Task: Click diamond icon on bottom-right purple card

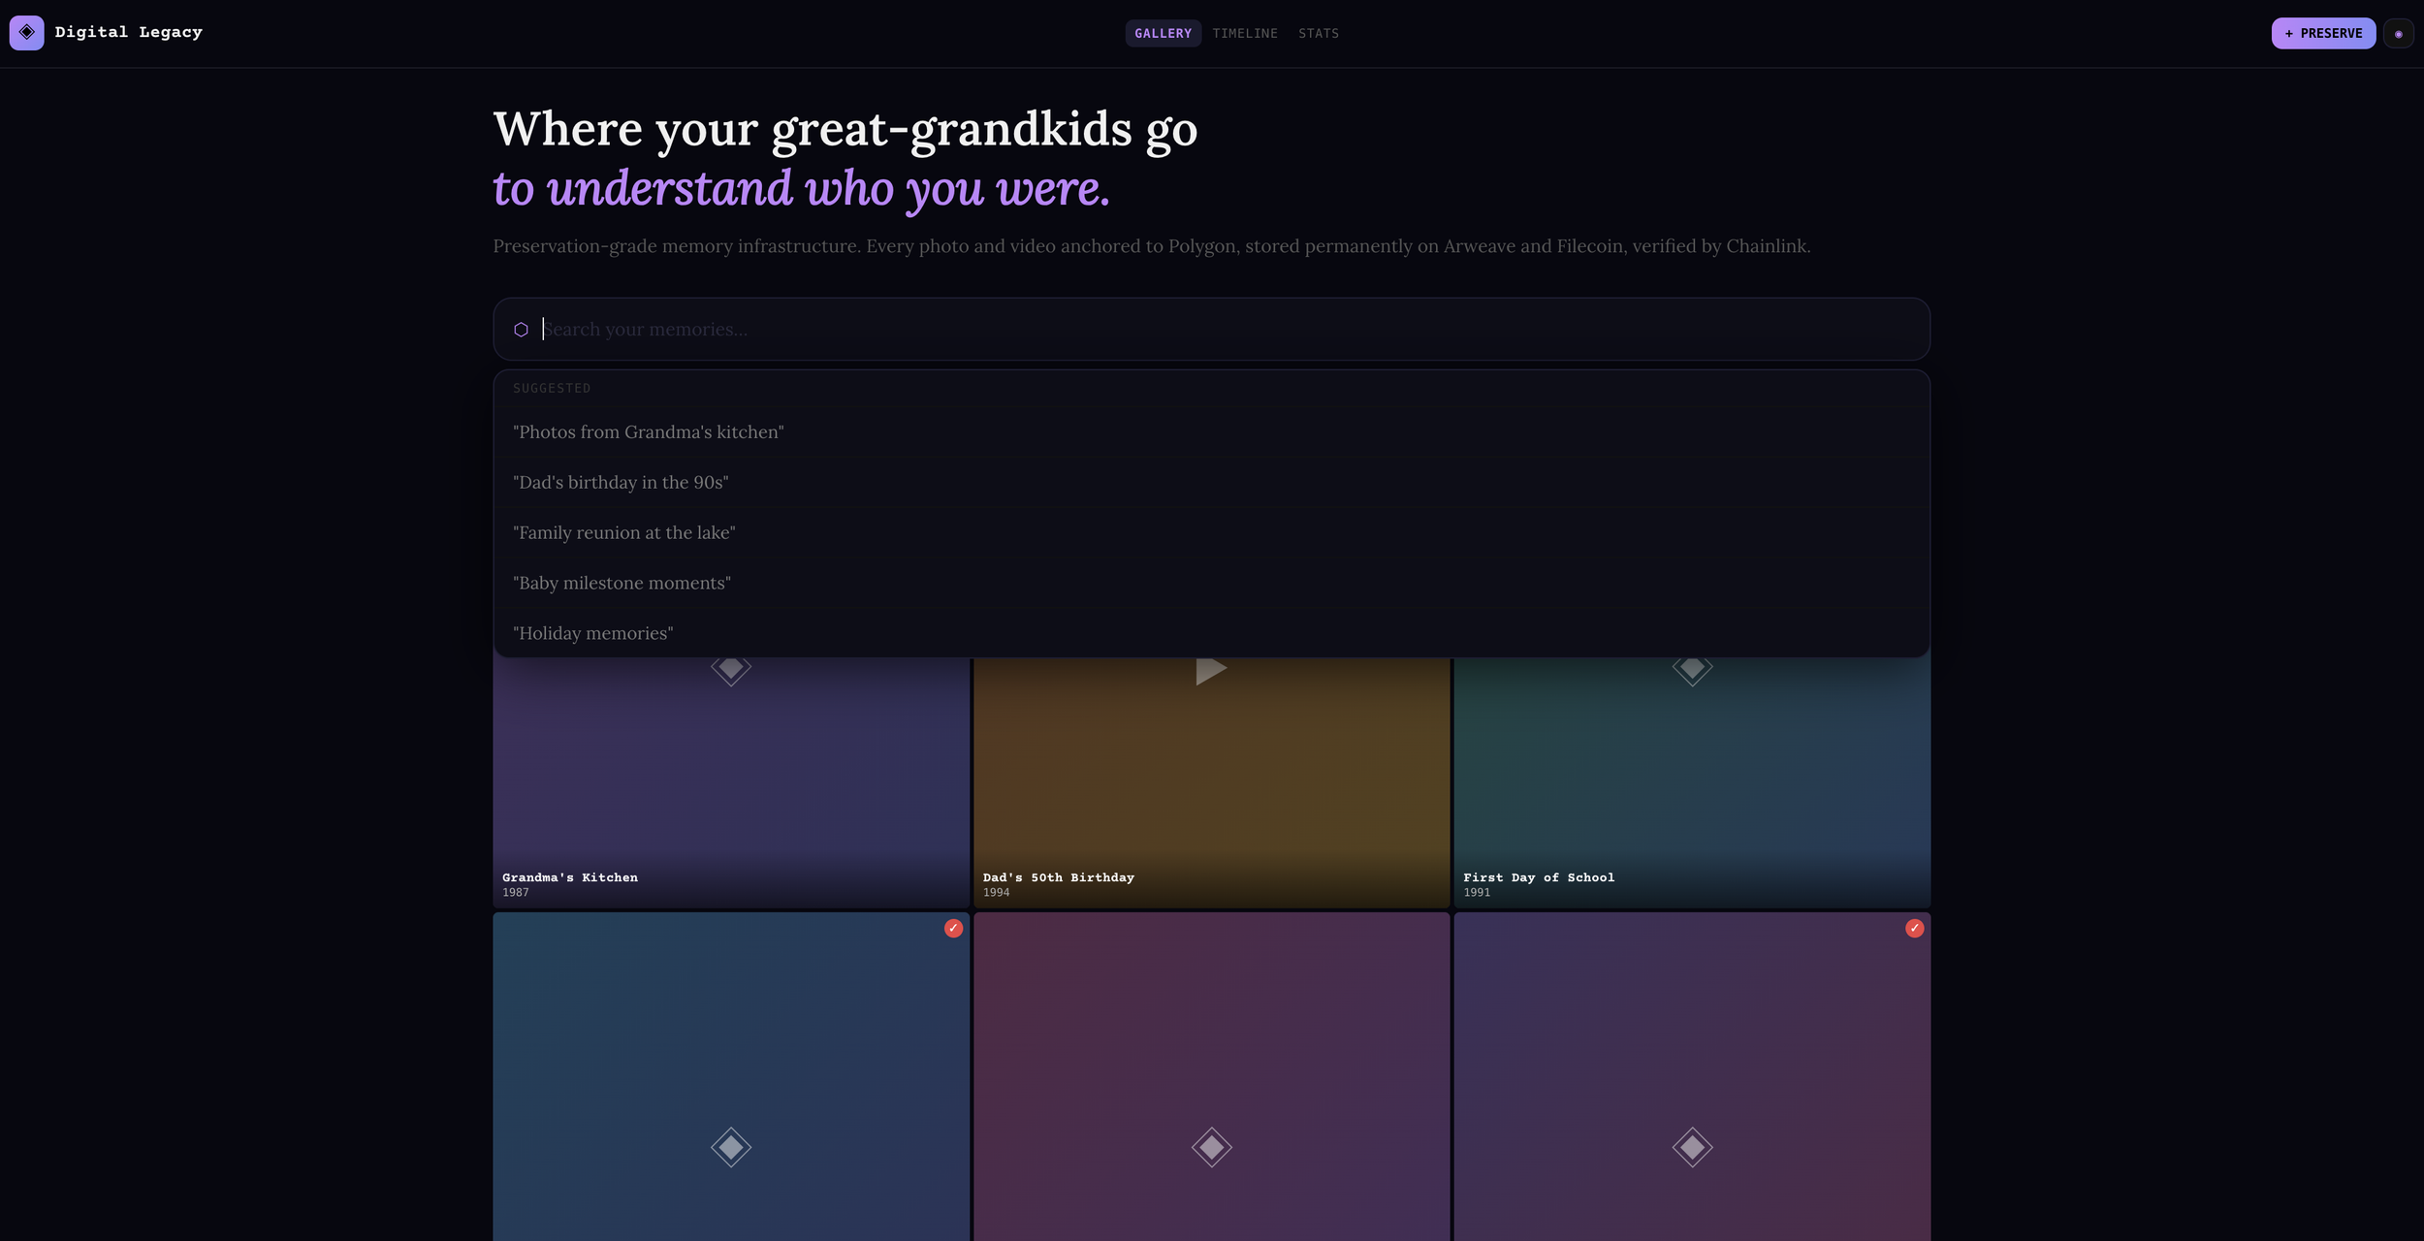Action: coord(1692,1147)
